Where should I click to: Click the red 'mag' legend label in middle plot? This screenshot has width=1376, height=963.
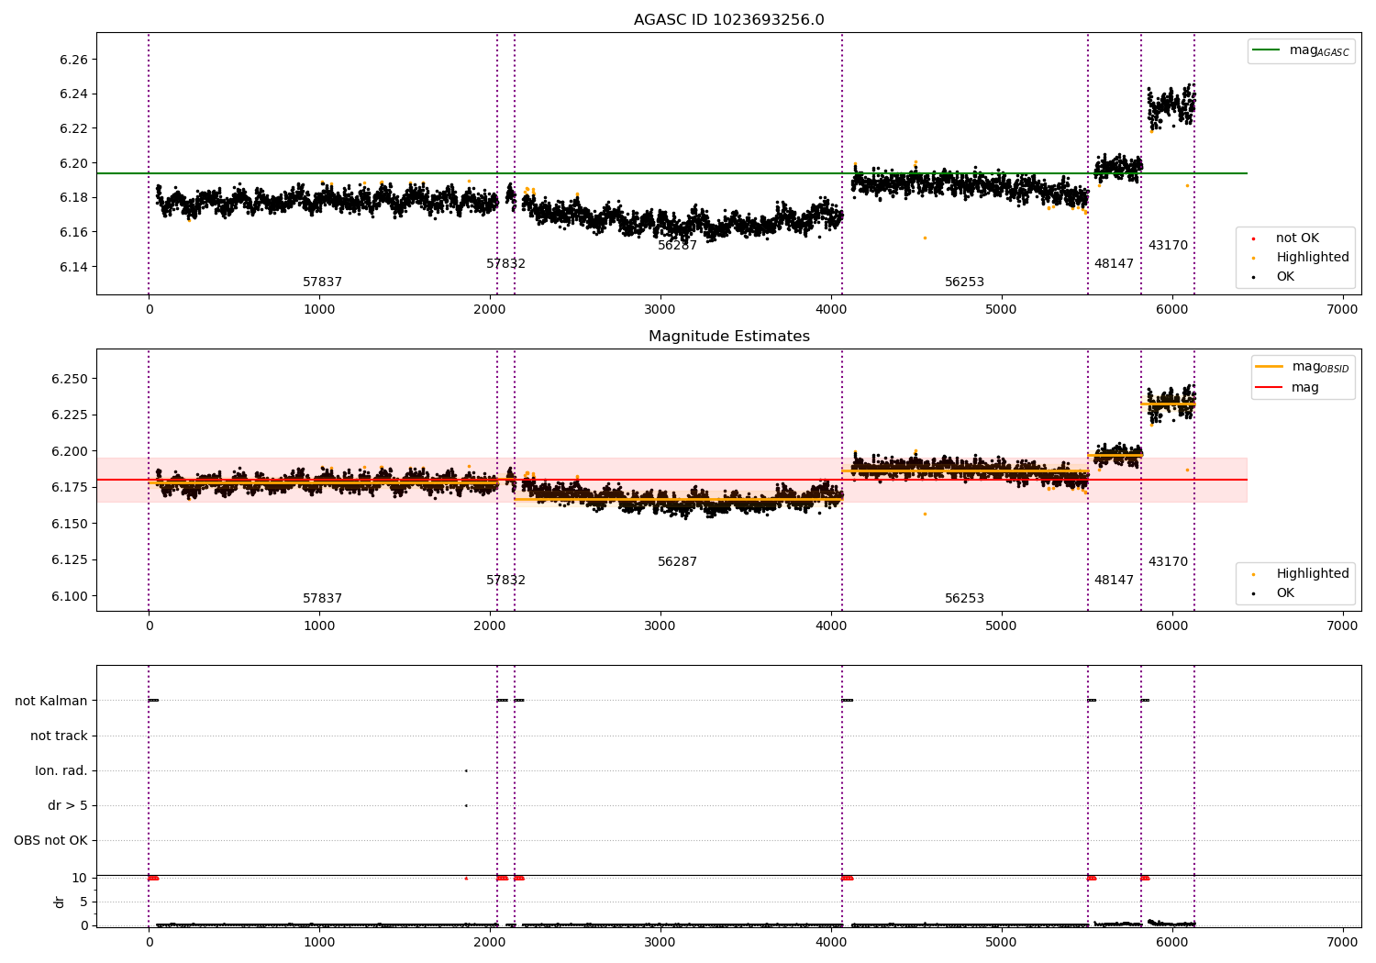click(1305, 388)
